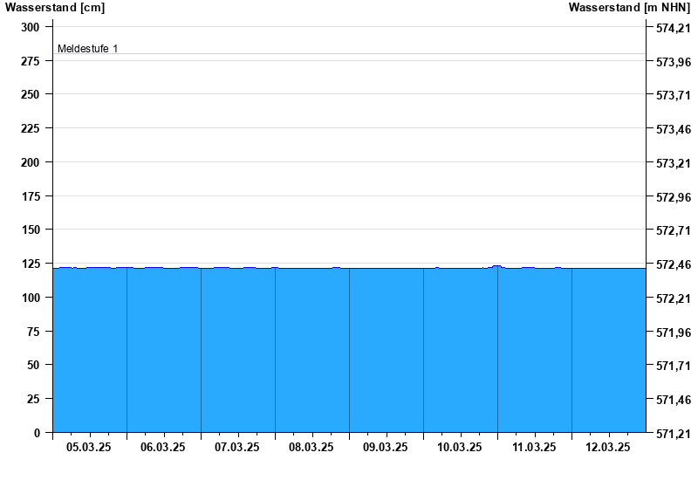The image size is (698, 480).
Task: Click the 11.03.25 date label
Action: coord(534,447)
